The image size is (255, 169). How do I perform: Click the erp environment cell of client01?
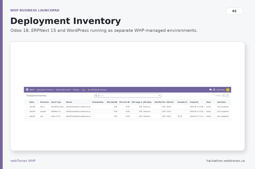41,116
